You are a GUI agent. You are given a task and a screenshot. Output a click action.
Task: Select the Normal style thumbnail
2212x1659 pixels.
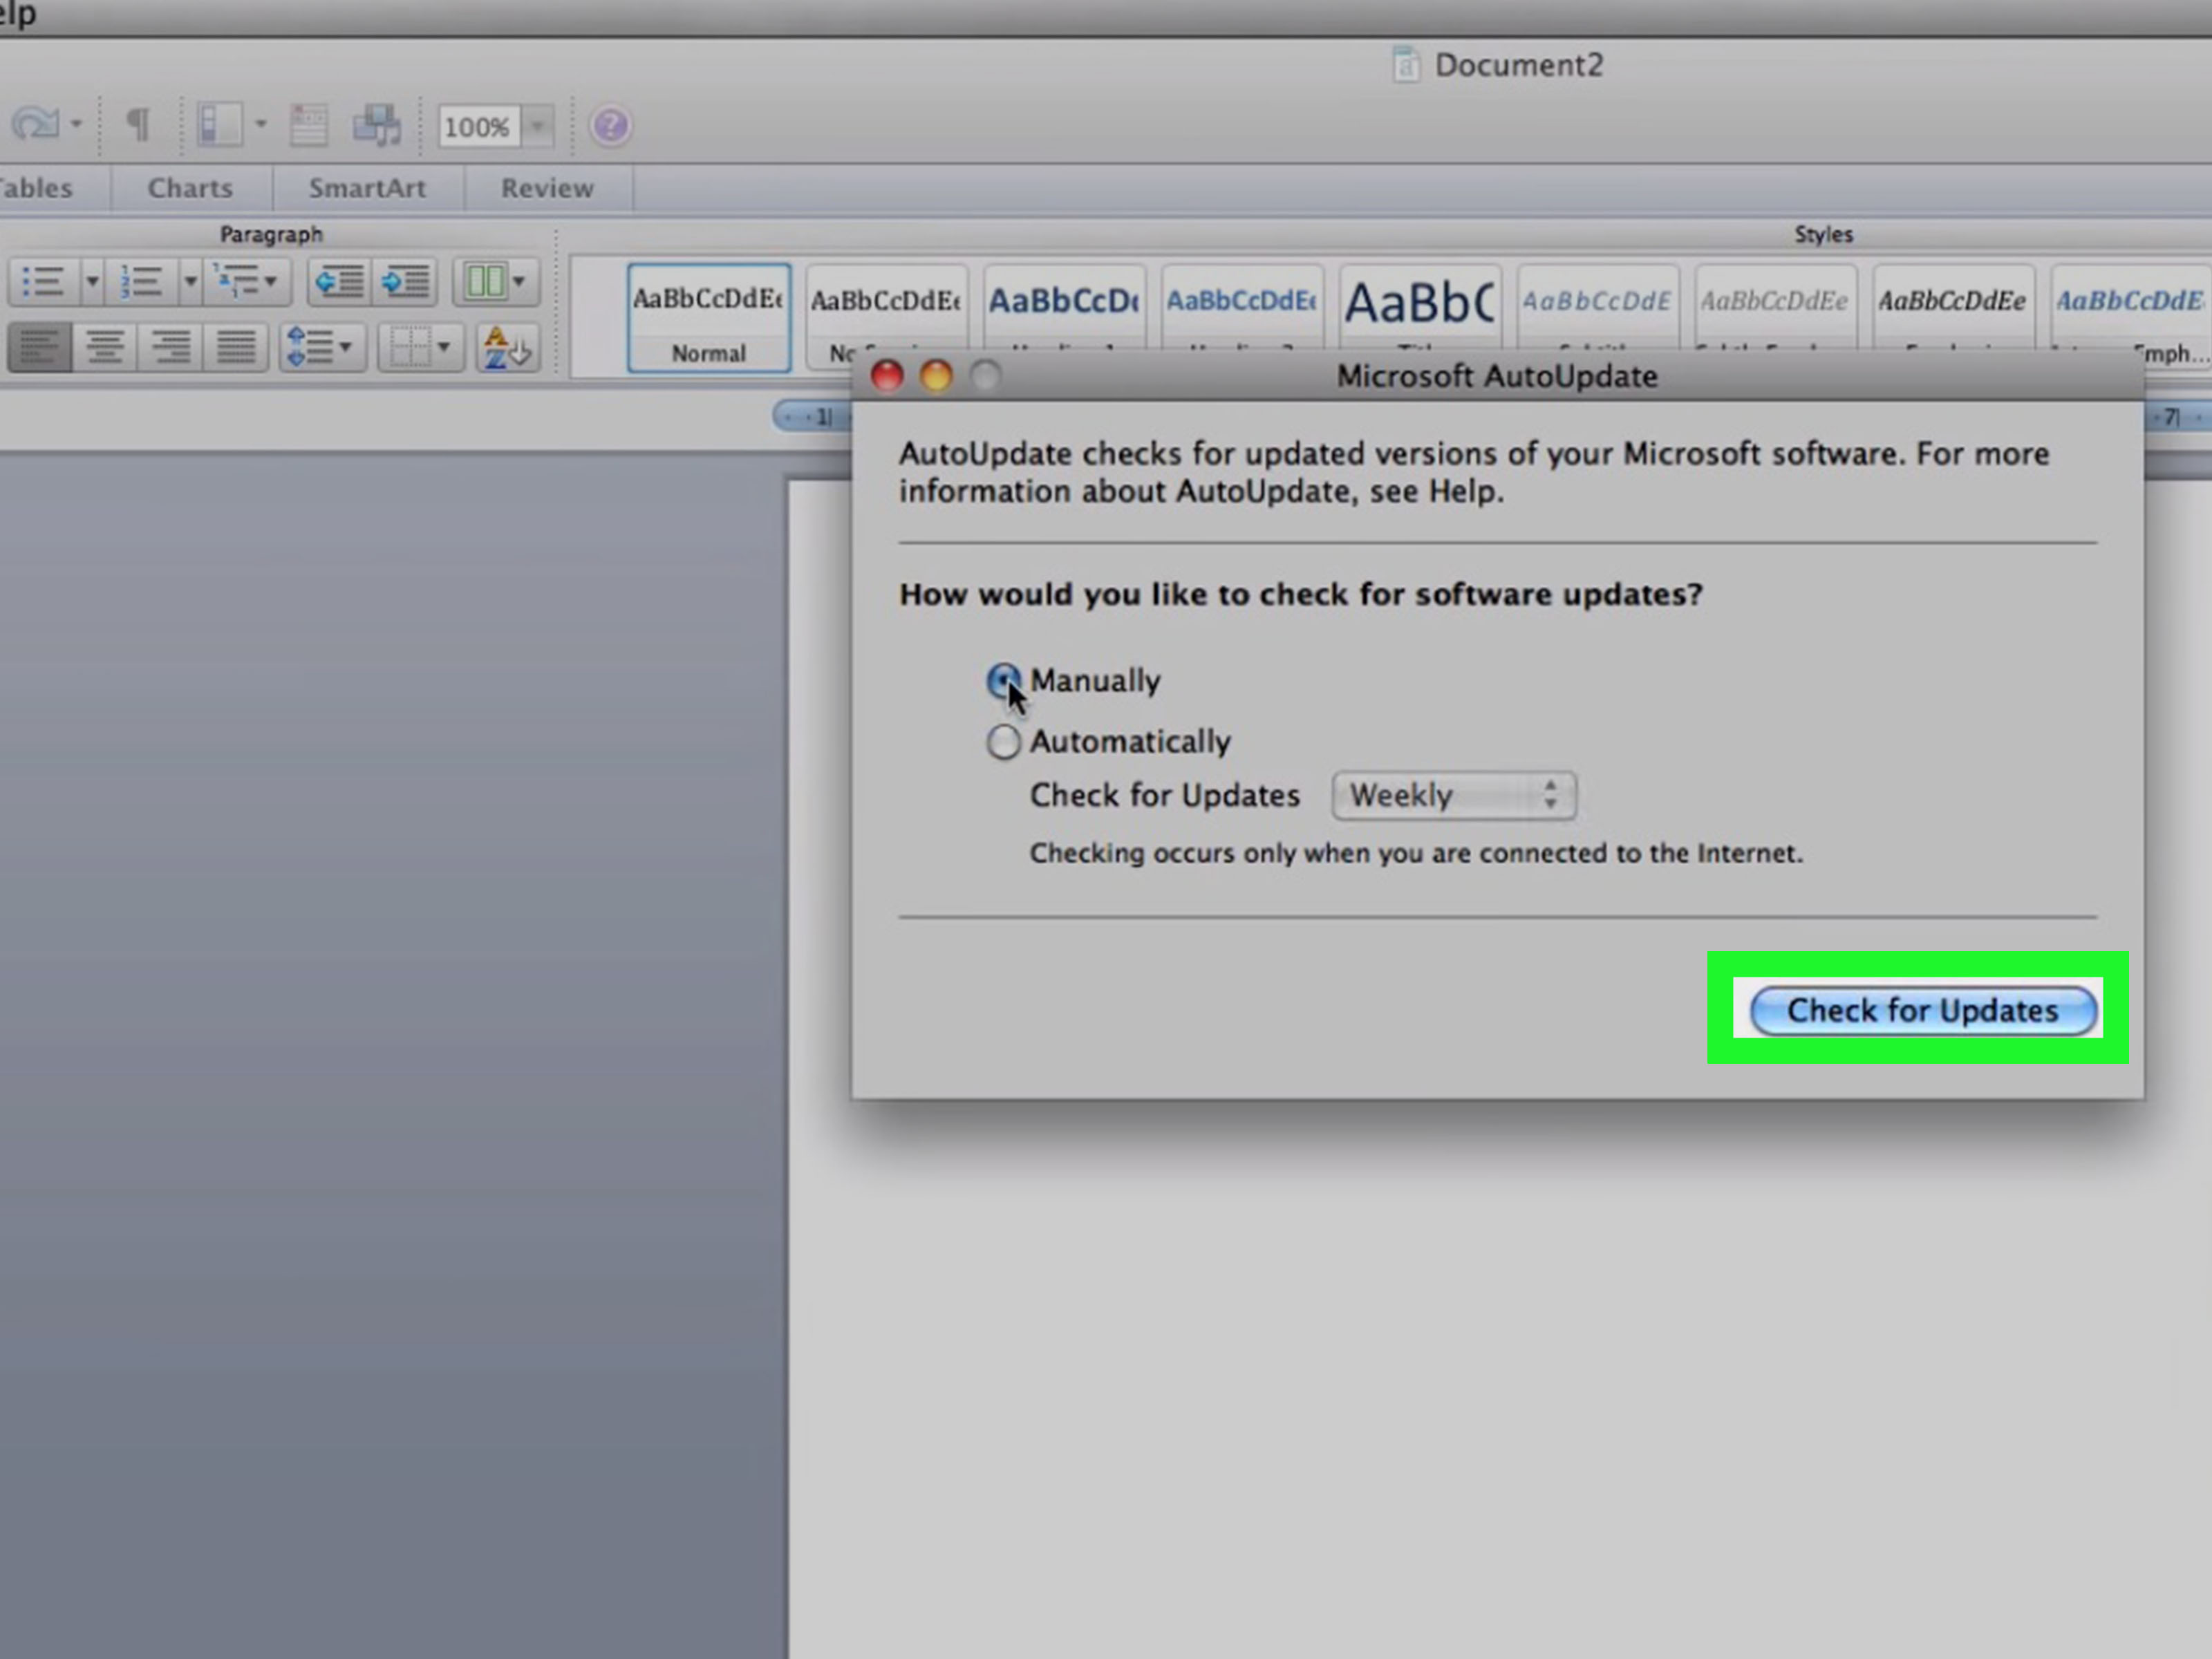tap(708, 317)
